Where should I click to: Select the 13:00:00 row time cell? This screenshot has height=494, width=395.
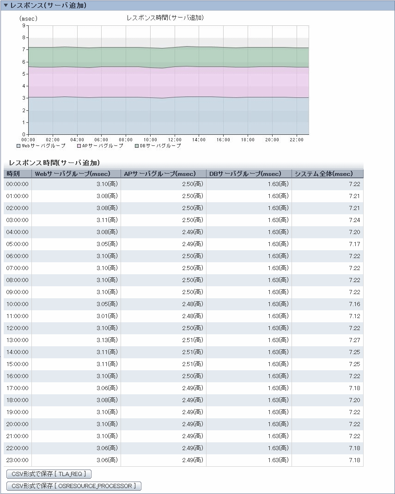[x=18, y=340]
